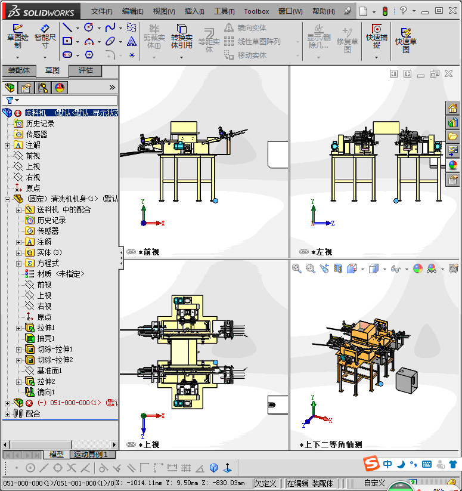This screenshot has height=491, width=462.
Task: Collapse the 清洗机机身<1> component node
Action: click(7, 199)
